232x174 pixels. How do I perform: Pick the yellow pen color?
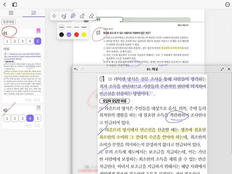pos(84,35)
